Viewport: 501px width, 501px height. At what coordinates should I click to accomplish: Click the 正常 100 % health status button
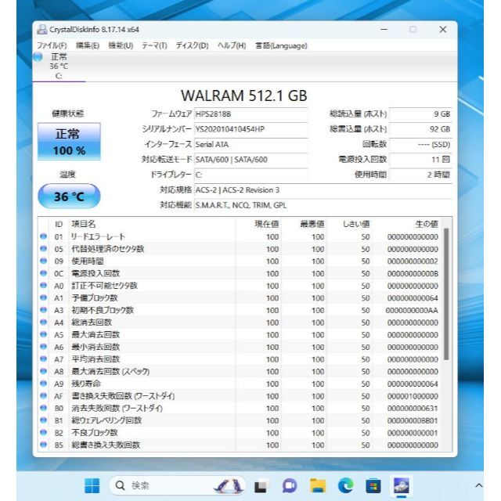point(69,142)
